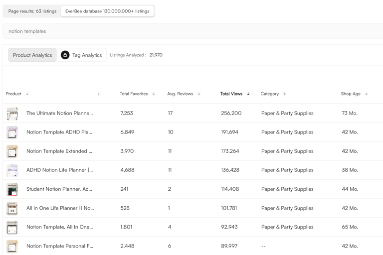Click the 73 Mo. shop age
Screen dimensions: 383x255
350,113
